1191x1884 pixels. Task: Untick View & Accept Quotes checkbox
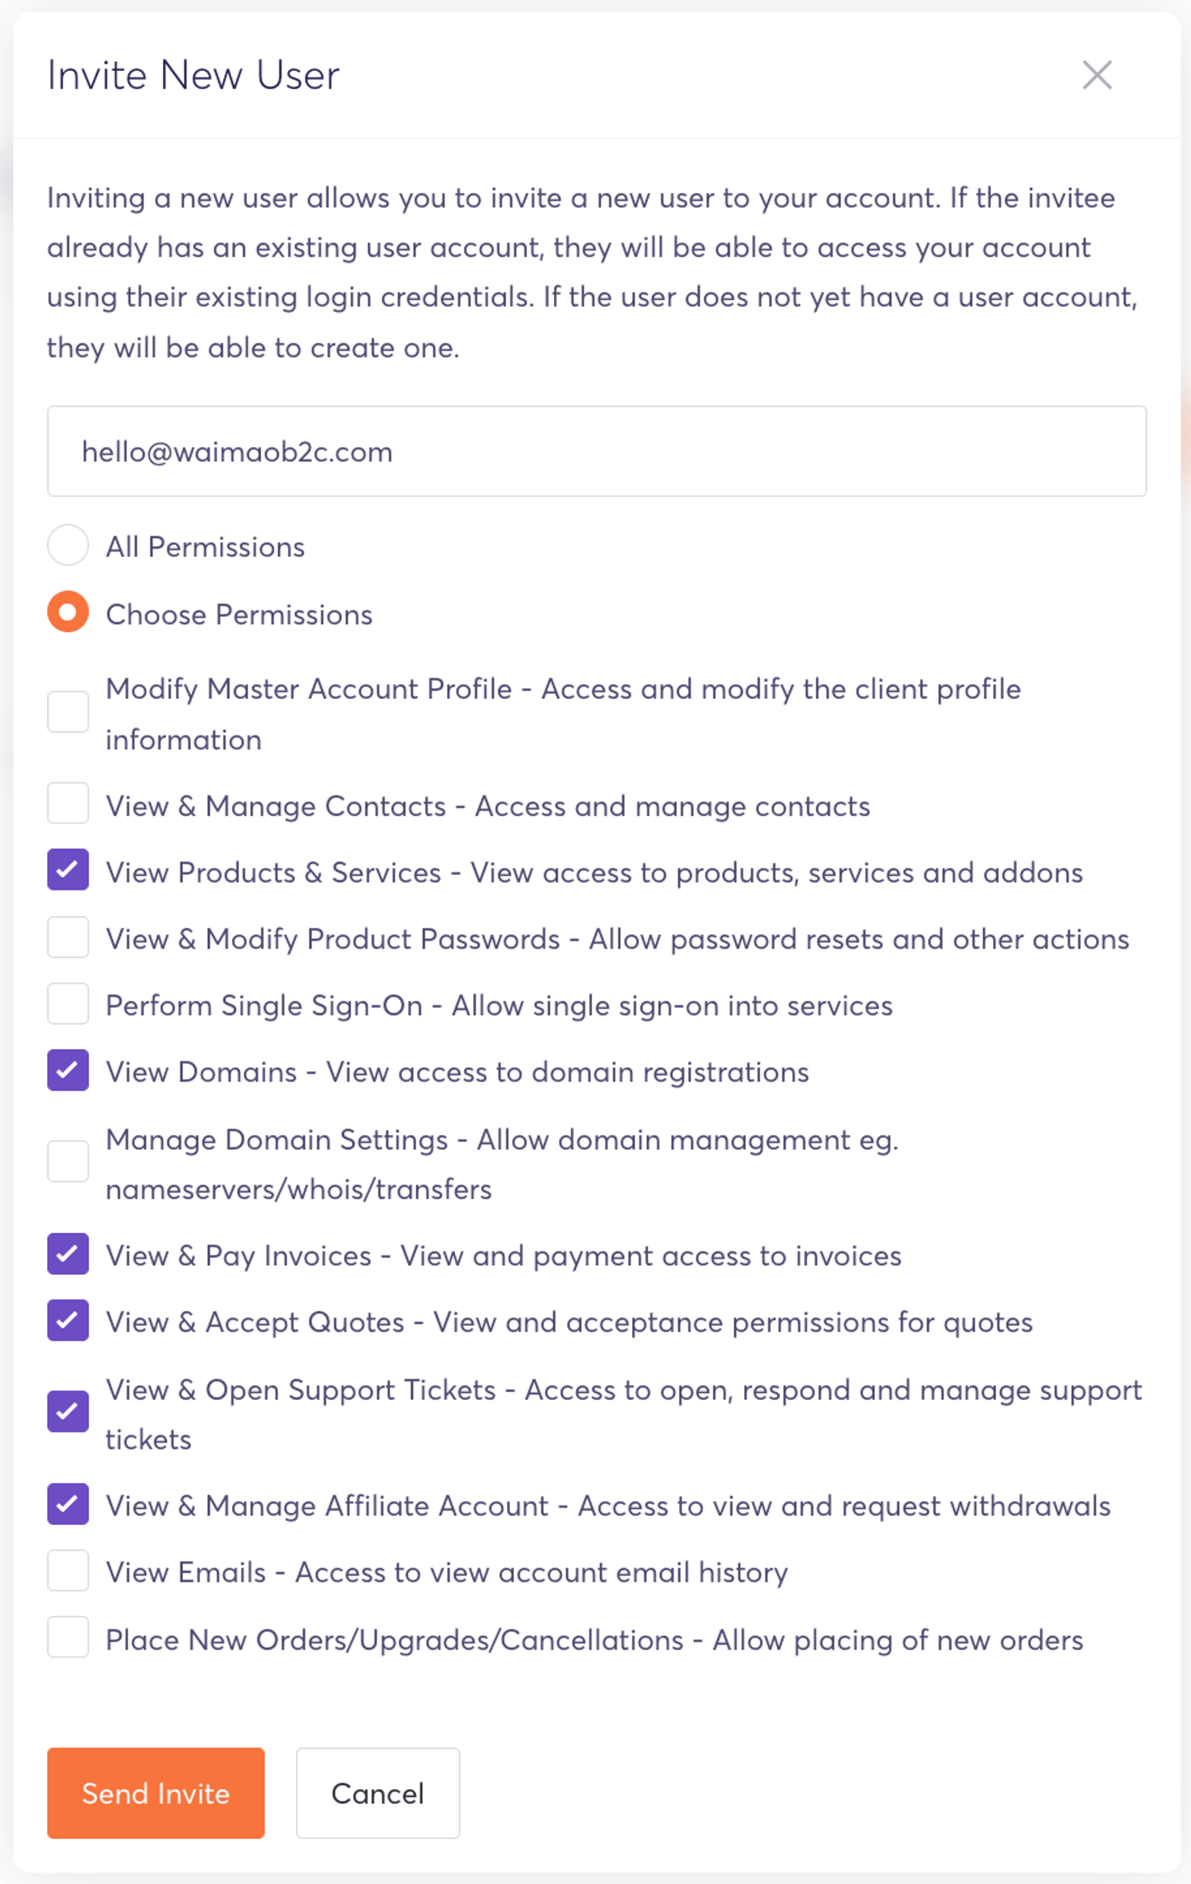[x=68, y=1320]
